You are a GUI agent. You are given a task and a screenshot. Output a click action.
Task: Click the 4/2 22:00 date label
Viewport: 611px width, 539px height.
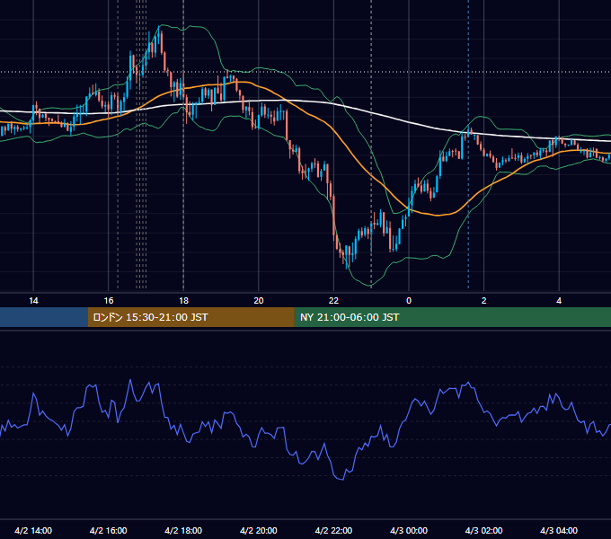[x=333, y=530]
